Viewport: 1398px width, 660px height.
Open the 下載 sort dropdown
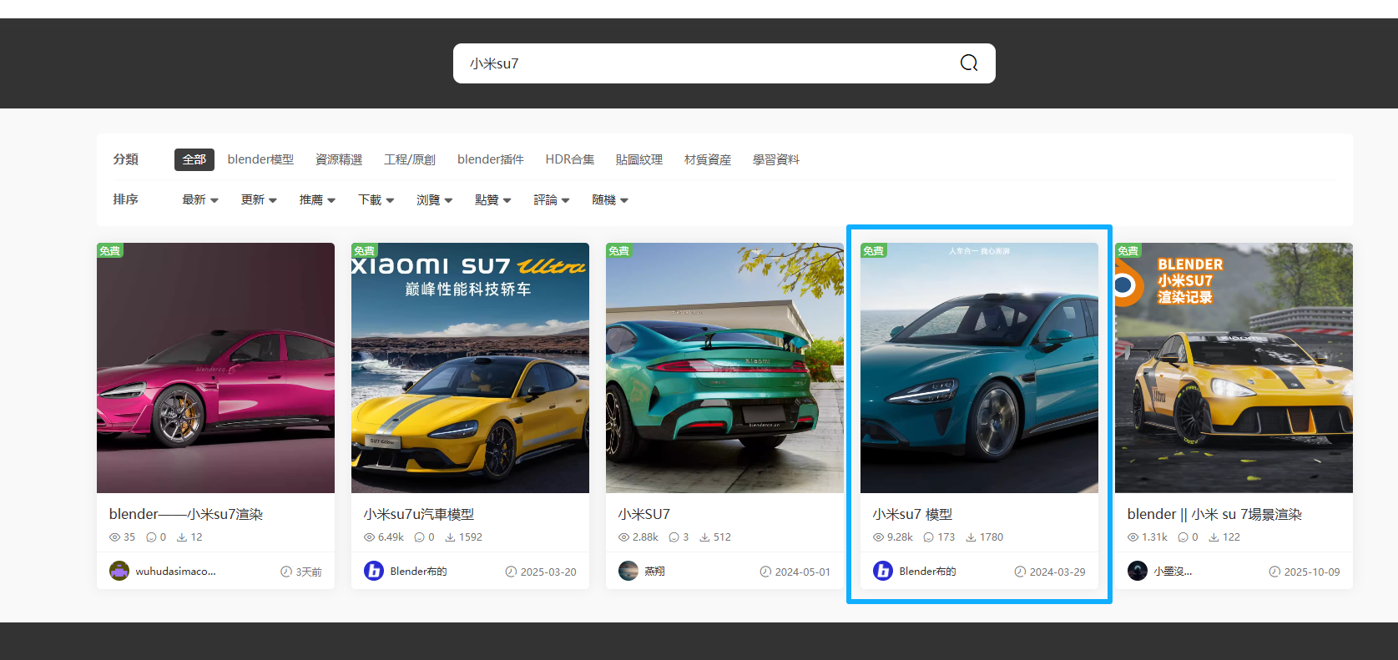[x=376, y=200]
